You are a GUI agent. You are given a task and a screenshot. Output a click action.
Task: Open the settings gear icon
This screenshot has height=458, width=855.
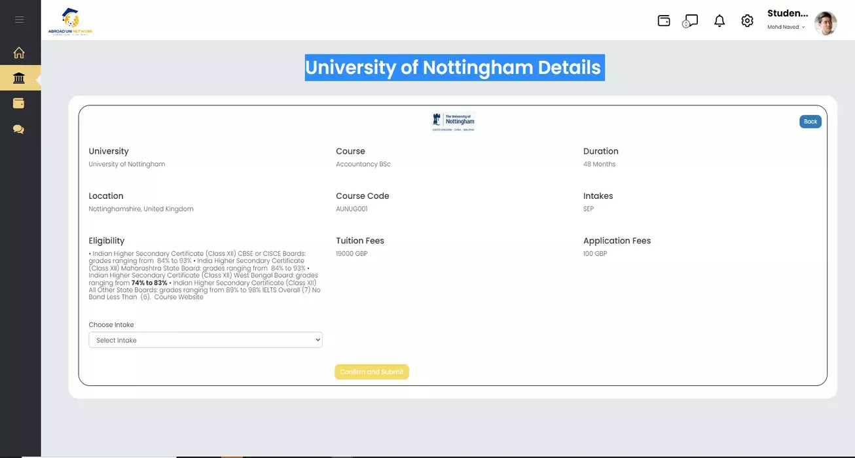point(747,21)
